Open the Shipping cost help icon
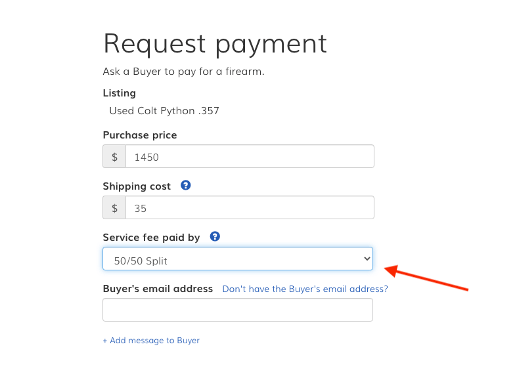This screenshot has height=380, width=517. [186, 185]
